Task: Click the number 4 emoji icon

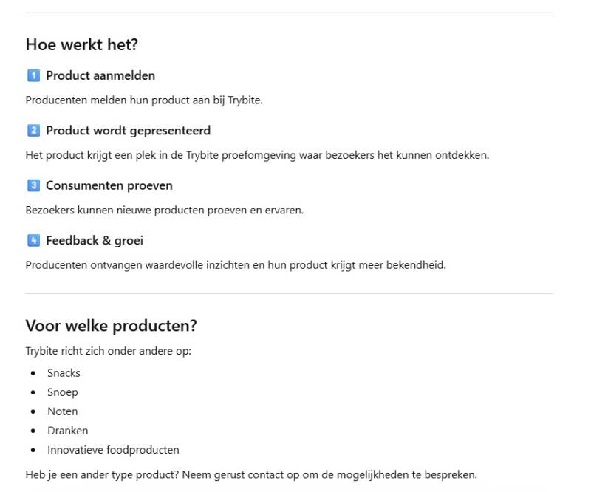Action: click(x=33, y=241)
